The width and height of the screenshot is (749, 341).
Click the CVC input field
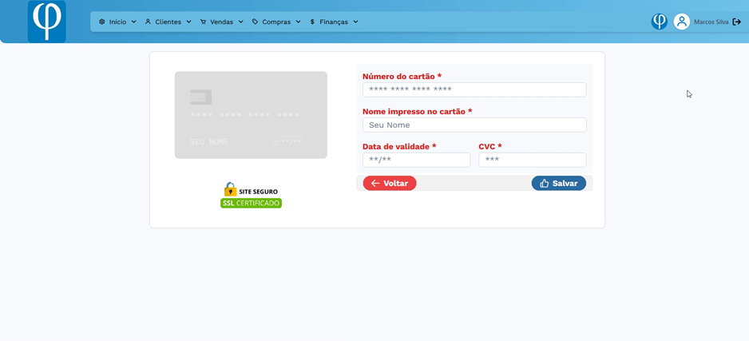532,160
